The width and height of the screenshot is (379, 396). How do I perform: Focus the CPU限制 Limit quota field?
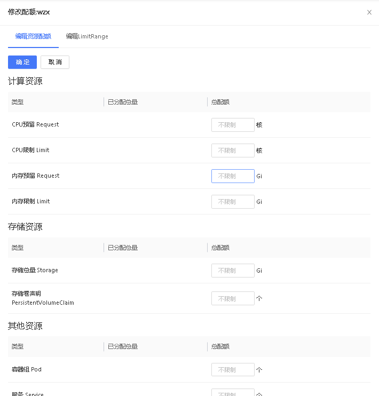(233, 151)
